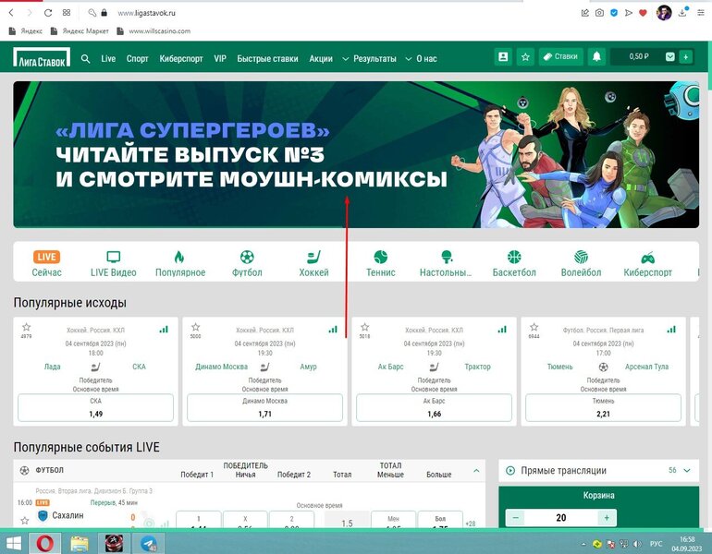The height and width of the screenshot is (554, 712).
Task: Select the LIVE Сейчас category tab
Action: coord(46,263)
